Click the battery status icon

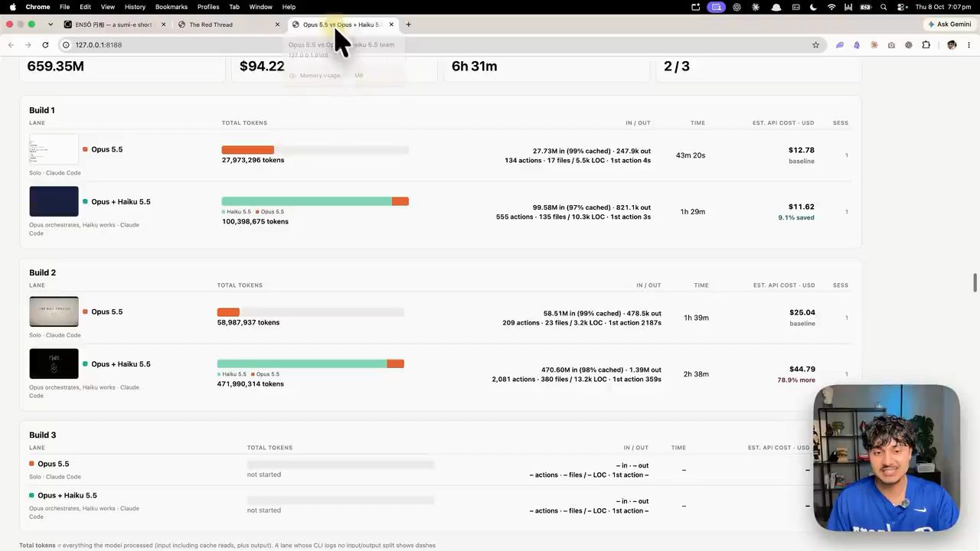[865, 7]
